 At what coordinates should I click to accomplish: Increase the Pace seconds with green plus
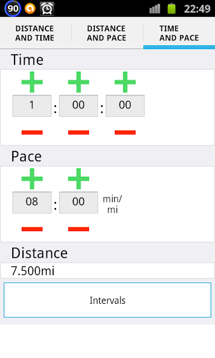click(78, 179)
